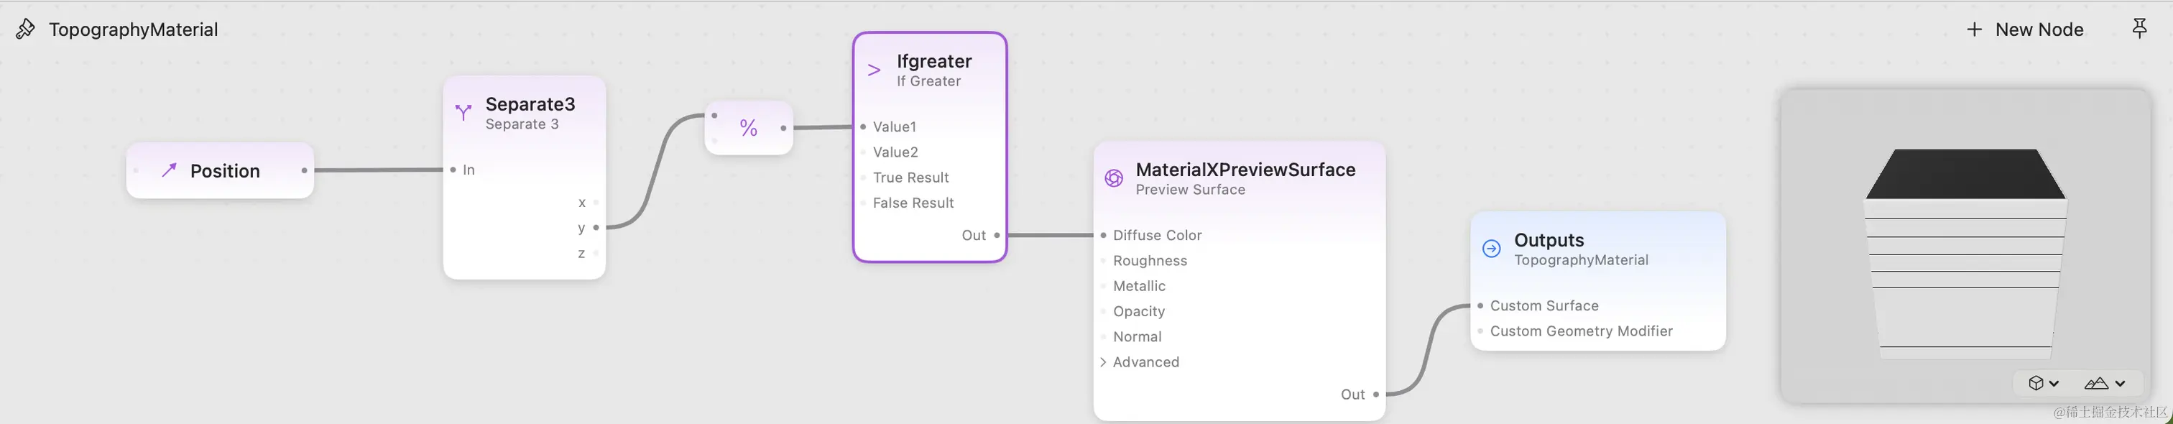Open the preview environment lighting dropdown
Screen dimensions: 2173x424
point(2105,384)
